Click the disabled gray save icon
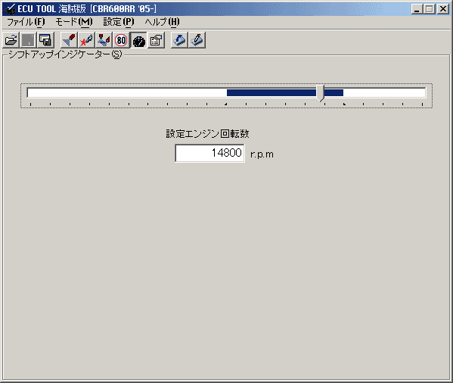 coord(28,40)
